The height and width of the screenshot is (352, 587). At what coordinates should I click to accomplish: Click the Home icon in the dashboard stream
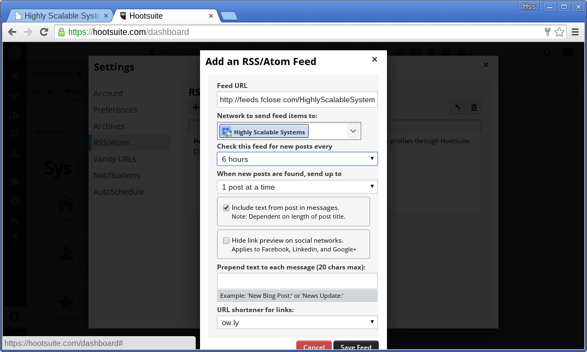[x=66, y=204]
